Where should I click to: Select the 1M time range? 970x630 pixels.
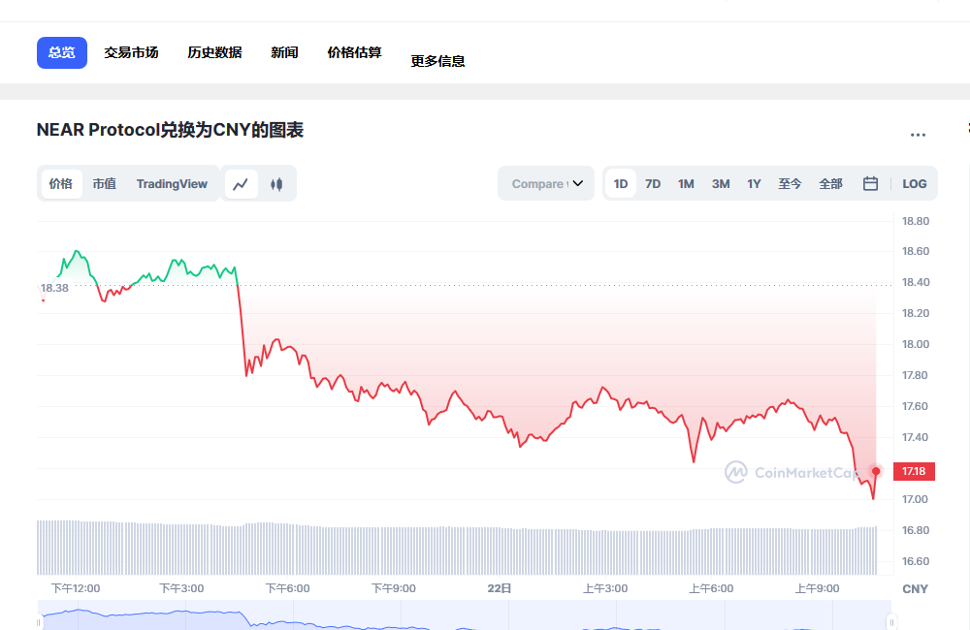(686, 183)
